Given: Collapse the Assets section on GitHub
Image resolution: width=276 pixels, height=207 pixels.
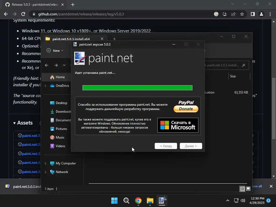Looking at the screenshot, I should point(23,123).
